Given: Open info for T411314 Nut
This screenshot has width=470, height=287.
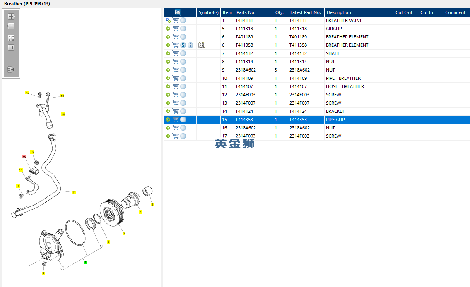Looking at the screenshot, I should tap(183, 62).
